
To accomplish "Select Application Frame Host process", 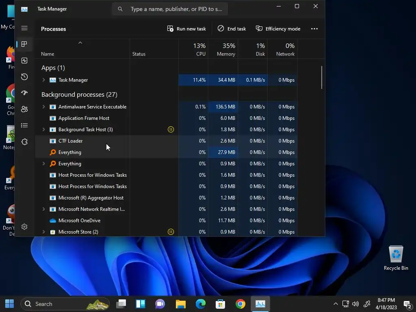I will (x=166, y=118).
